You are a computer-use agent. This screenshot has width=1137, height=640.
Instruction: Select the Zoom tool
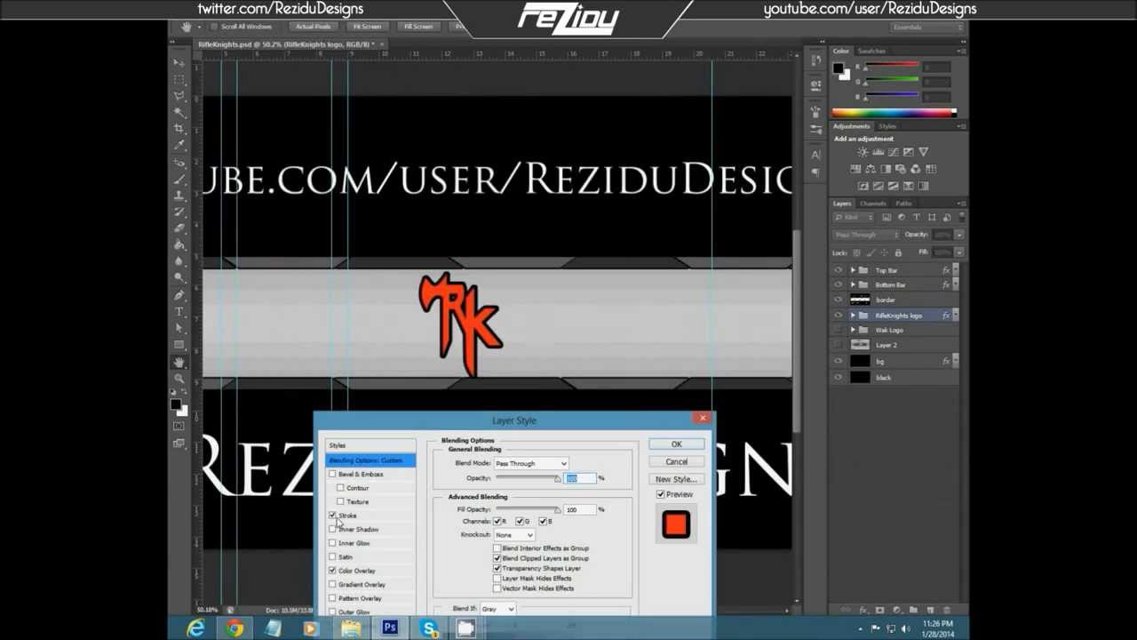click(x=179, y=378)
